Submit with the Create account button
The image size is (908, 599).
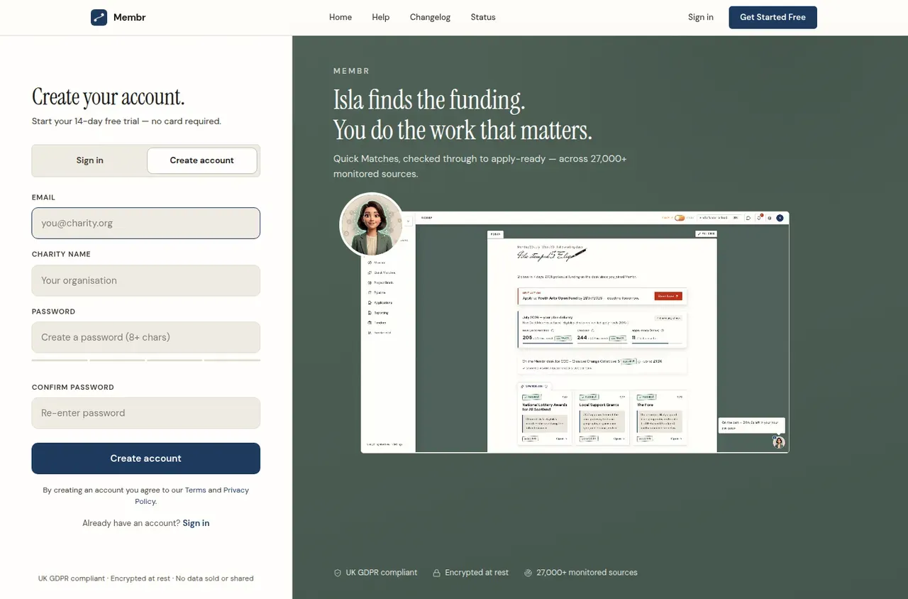[x=146, y=458]
